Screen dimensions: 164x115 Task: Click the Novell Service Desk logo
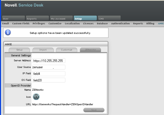click(24, 5)
